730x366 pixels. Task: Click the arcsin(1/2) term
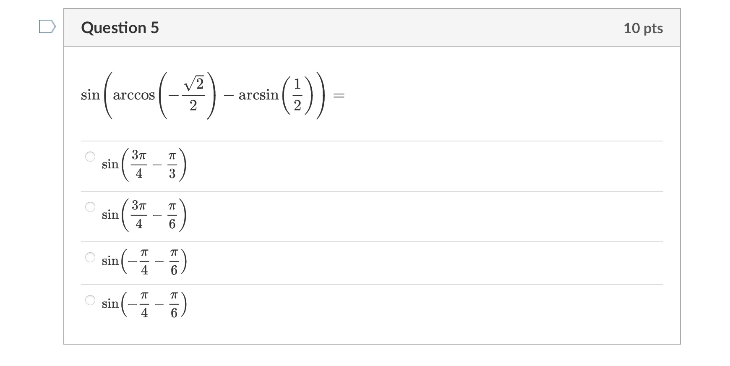(x=275, y=94)
